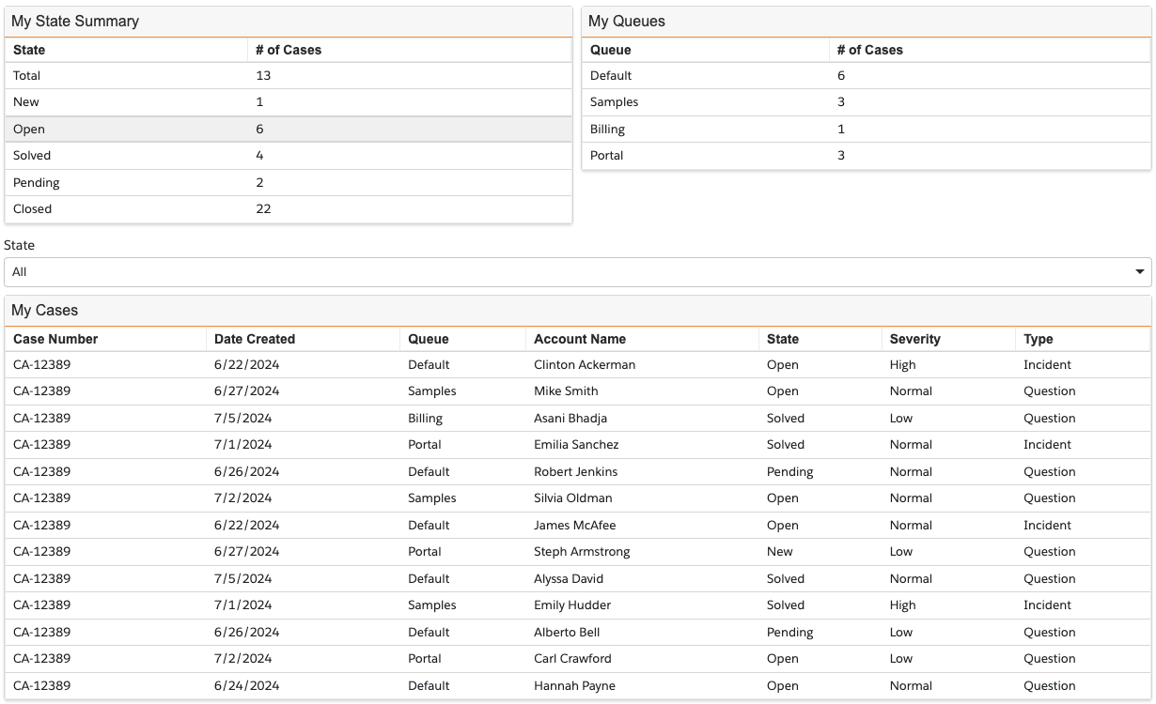Click the Case Number column header
Image resolution: width=1156 pixels, height=704 pixels.
pyautogui.click(x=55, y=339)
